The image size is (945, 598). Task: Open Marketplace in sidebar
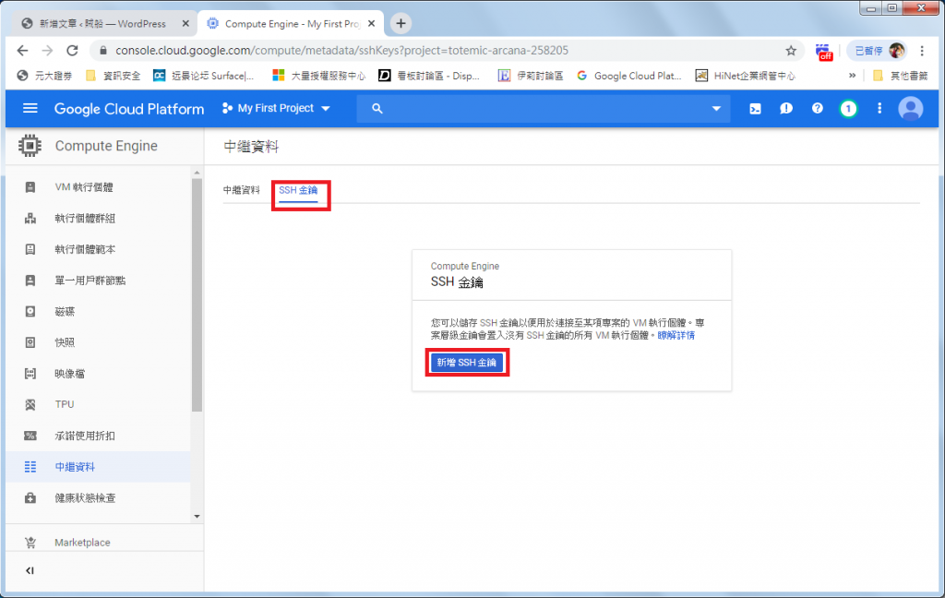[82, 543]
